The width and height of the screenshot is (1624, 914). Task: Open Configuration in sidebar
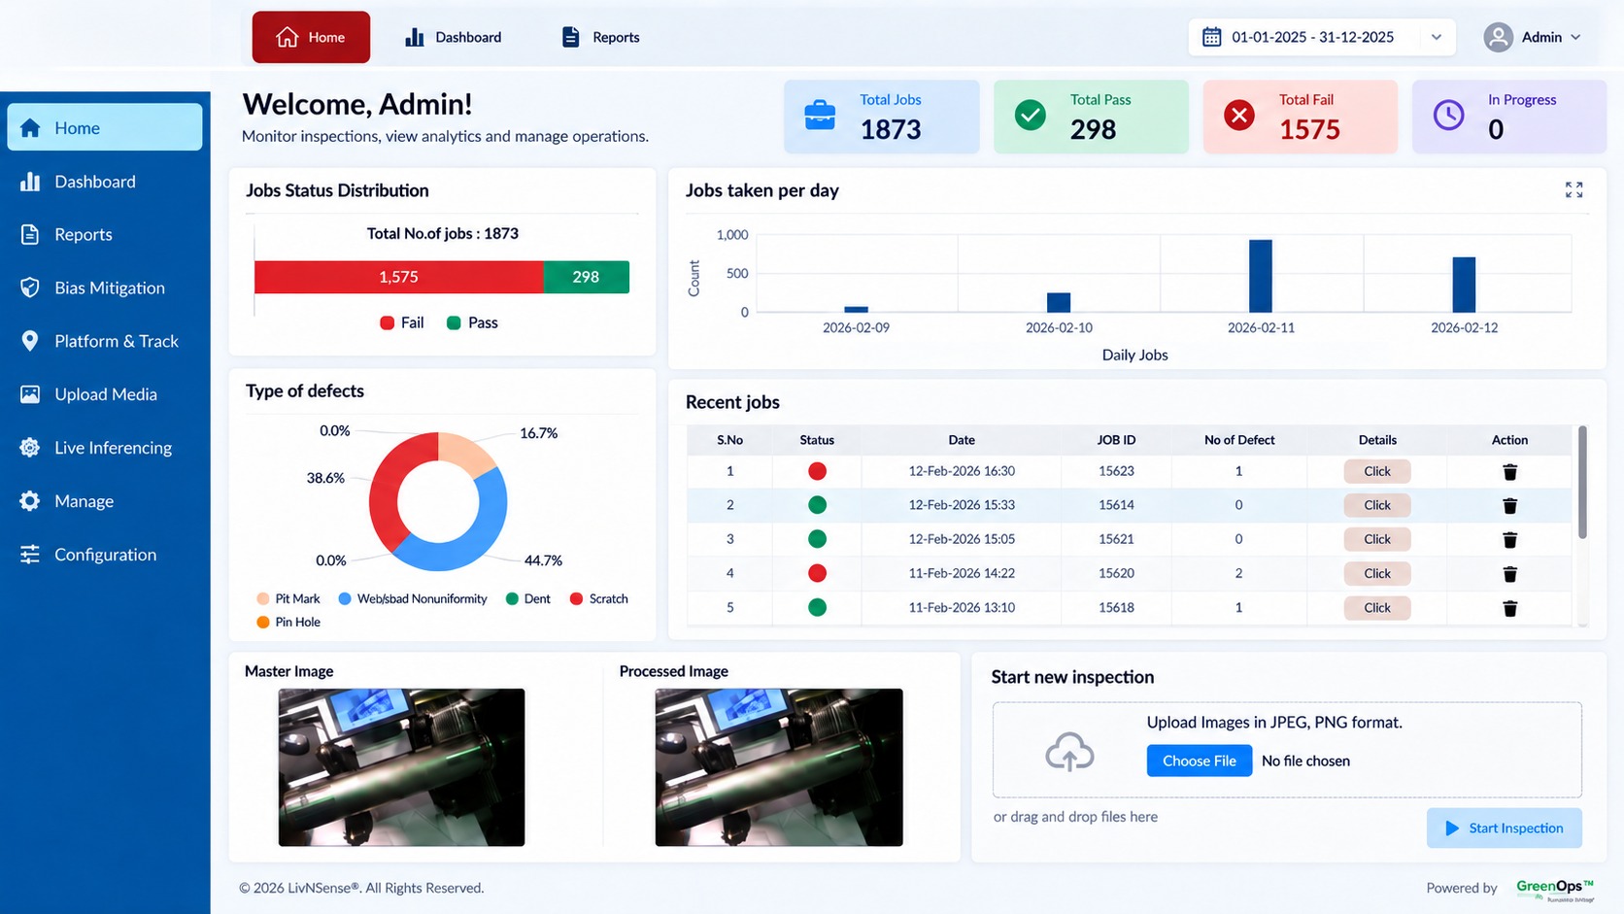[x=105, y=555]
